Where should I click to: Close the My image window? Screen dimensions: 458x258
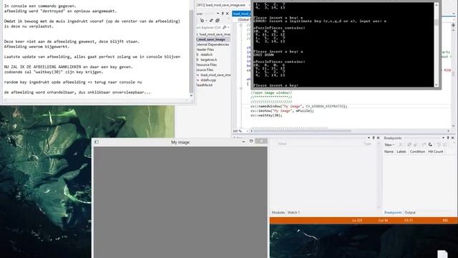point(261,141)
